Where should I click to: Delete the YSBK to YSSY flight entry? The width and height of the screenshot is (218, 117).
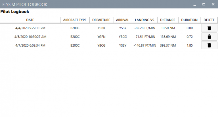[209, 28]
